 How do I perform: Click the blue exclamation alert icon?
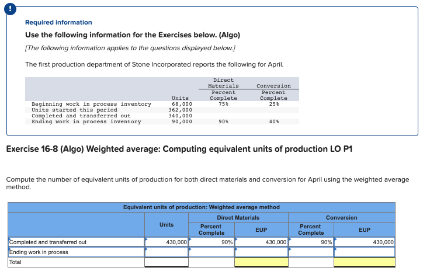(10, 9)
